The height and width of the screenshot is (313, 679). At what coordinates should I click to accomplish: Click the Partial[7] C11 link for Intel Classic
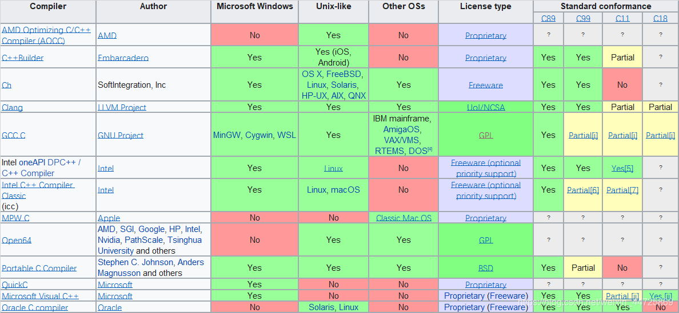pyautogui.click(x=622, y=190)
